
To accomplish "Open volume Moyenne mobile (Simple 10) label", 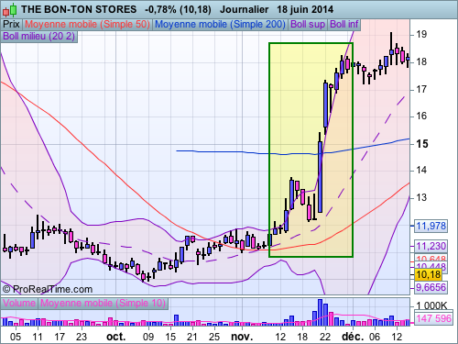I will point(103,303).
